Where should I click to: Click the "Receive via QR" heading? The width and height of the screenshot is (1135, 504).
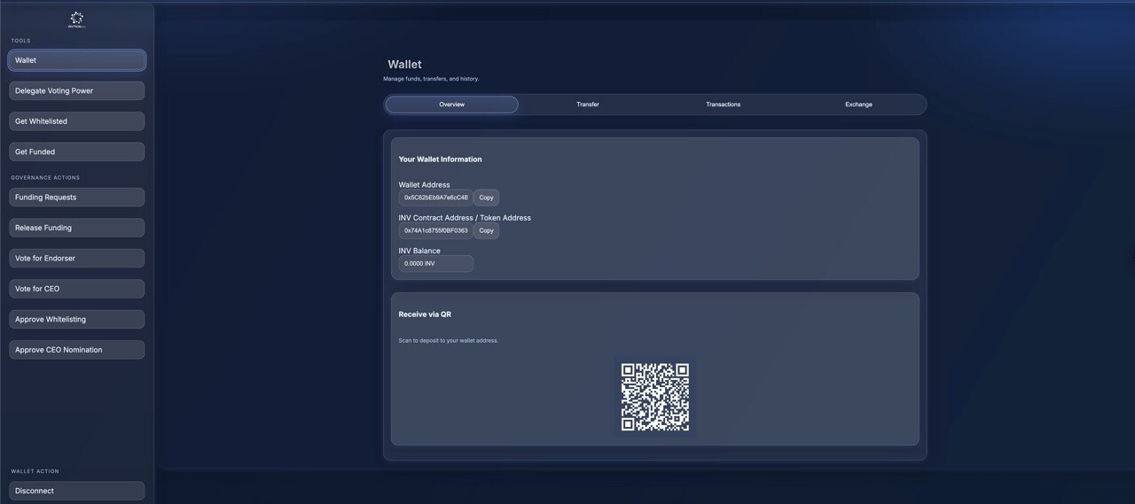click(x=425, y=314)
